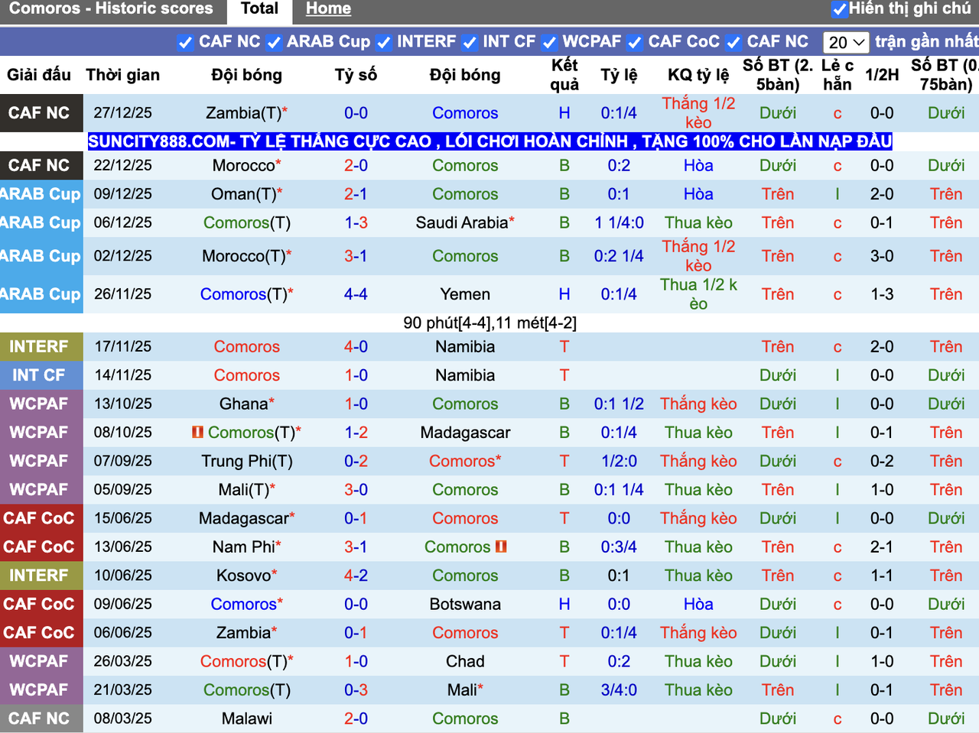The width and height of the screenshot is (979, 733).
Task: Toggle the CAF NC filter checkbox
Action: (185, 43)
